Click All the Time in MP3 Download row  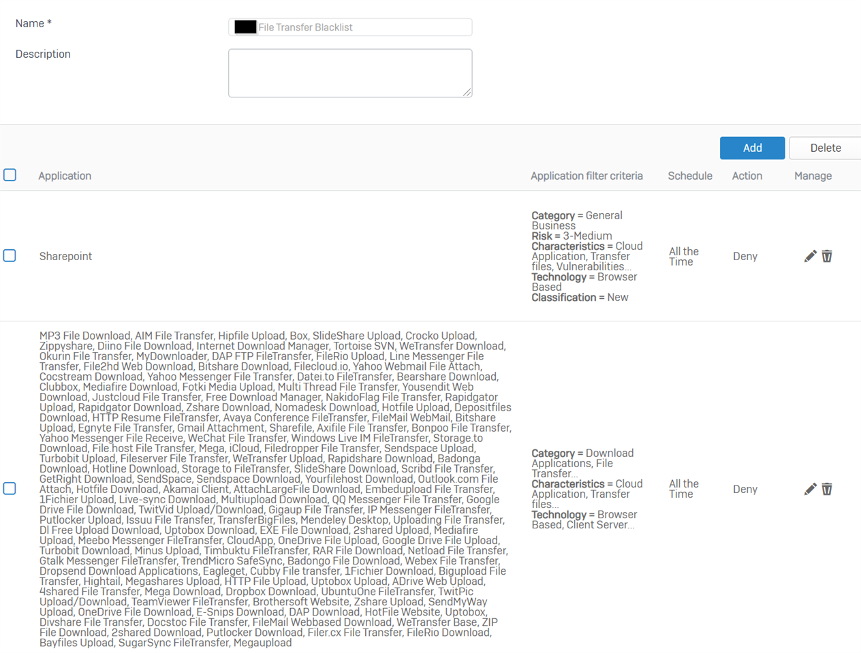[x=684, y=489]
